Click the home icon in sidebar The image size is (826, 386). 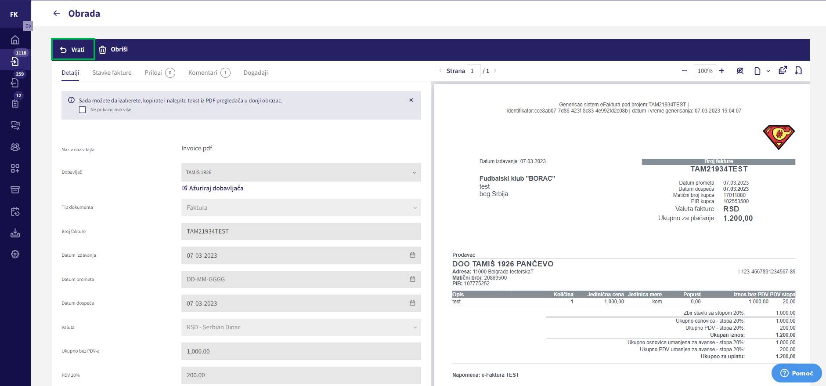[15, 40]
